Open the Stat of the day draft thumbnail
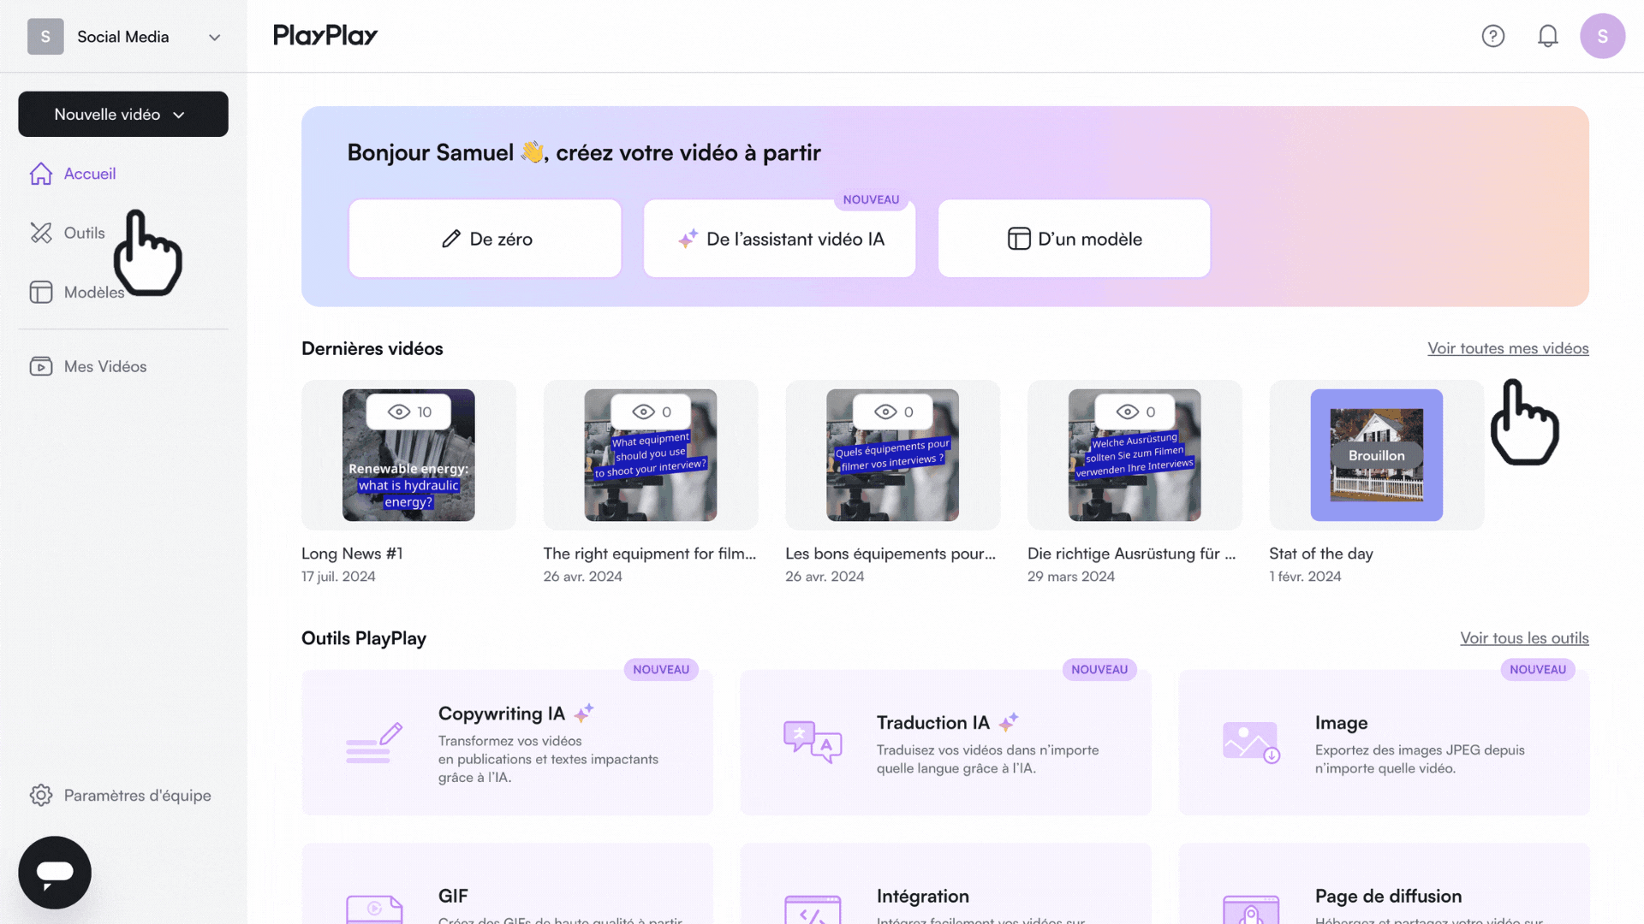 [x=1377, y=455]
